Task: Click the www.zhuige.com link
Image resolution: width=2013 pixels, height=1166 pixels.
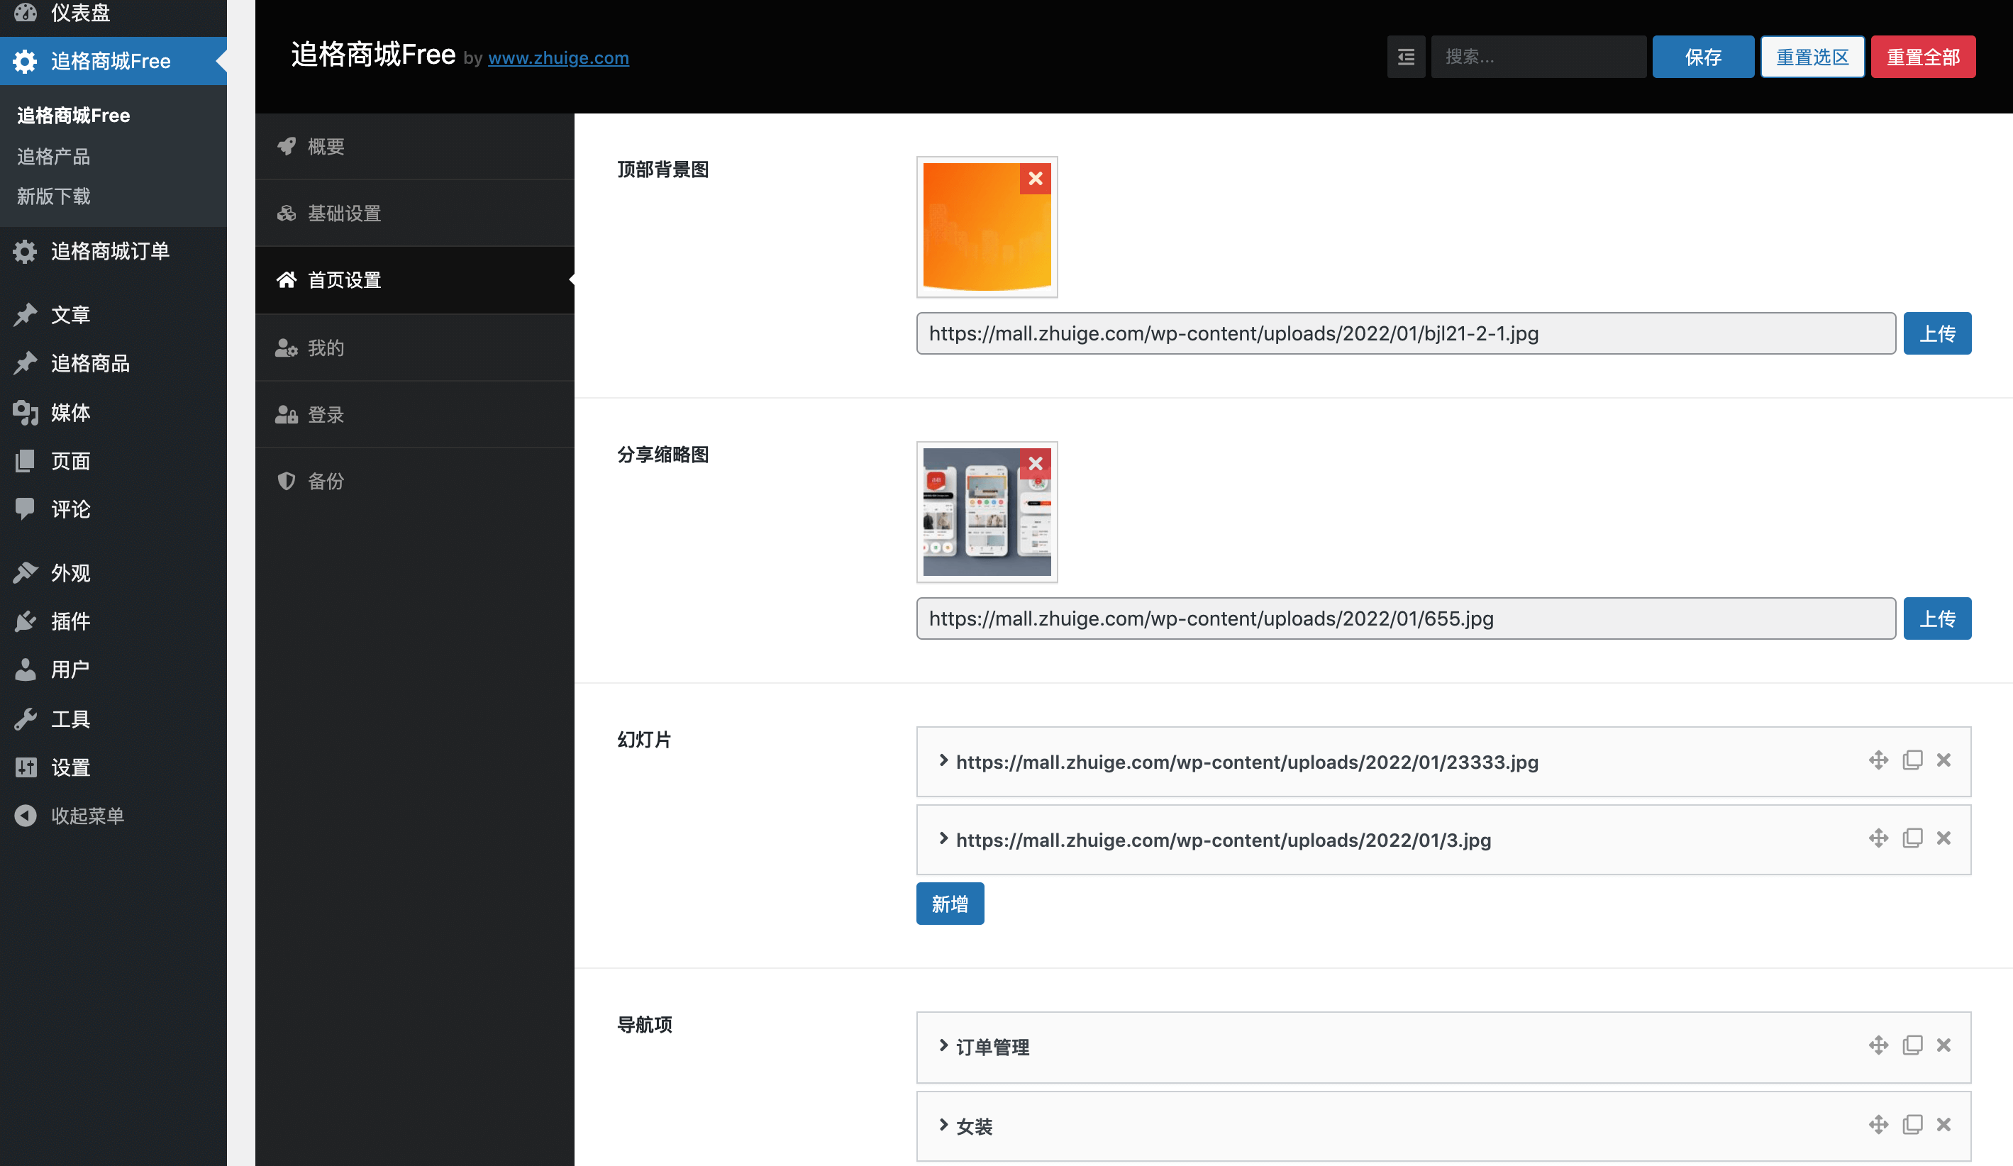Action: (x=558, y=58)
